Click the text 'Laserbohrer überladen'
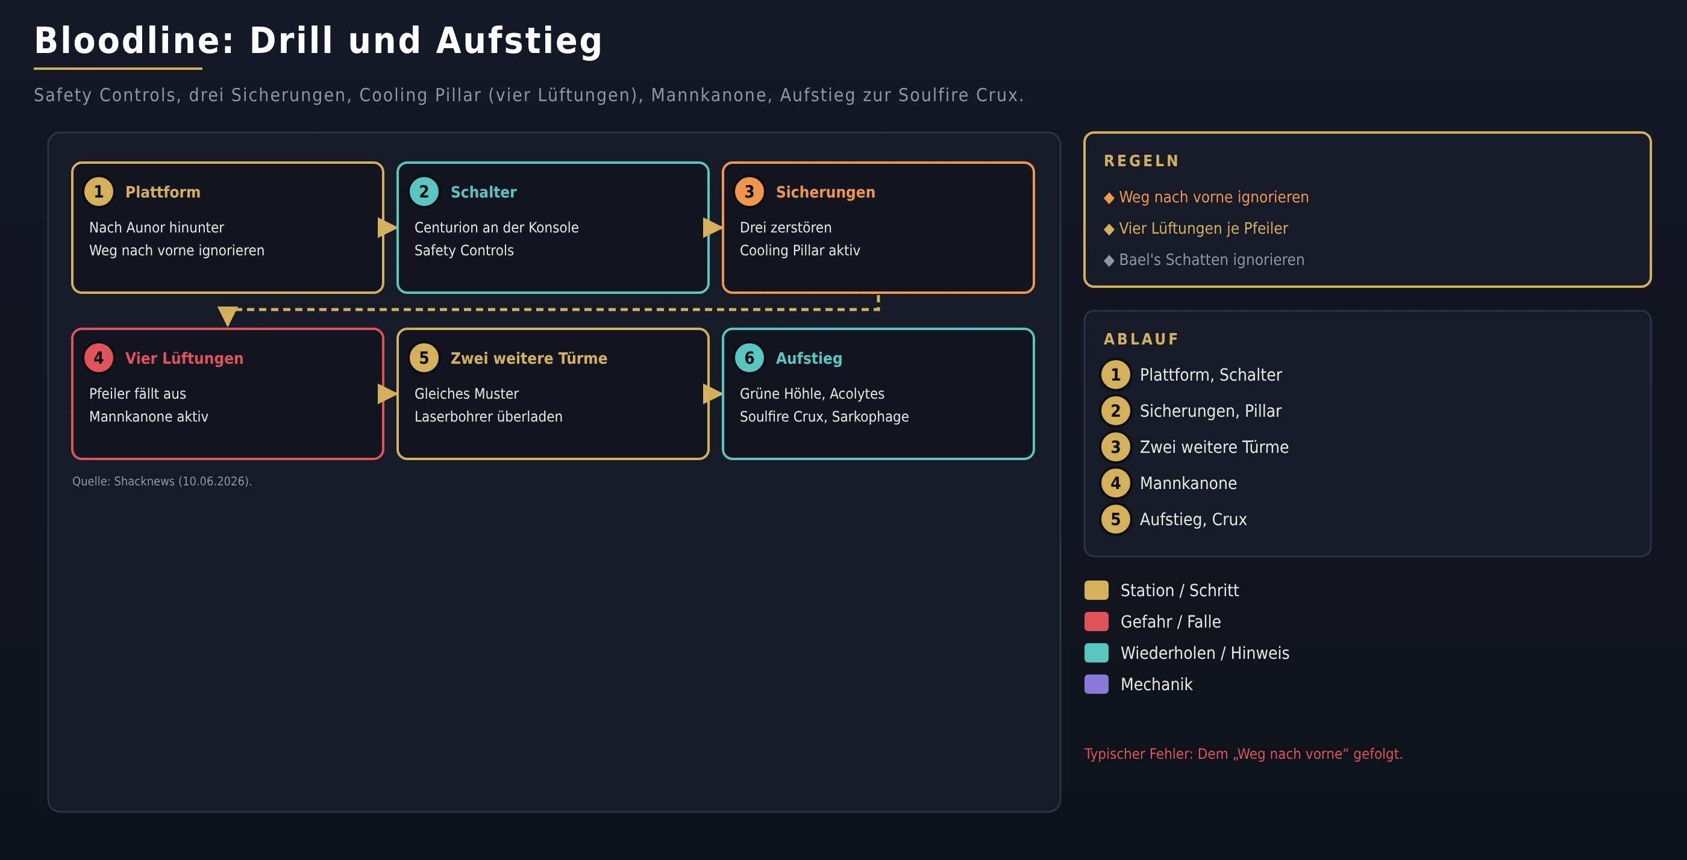This screenshot has width=1687, height=860. point(488,416)
